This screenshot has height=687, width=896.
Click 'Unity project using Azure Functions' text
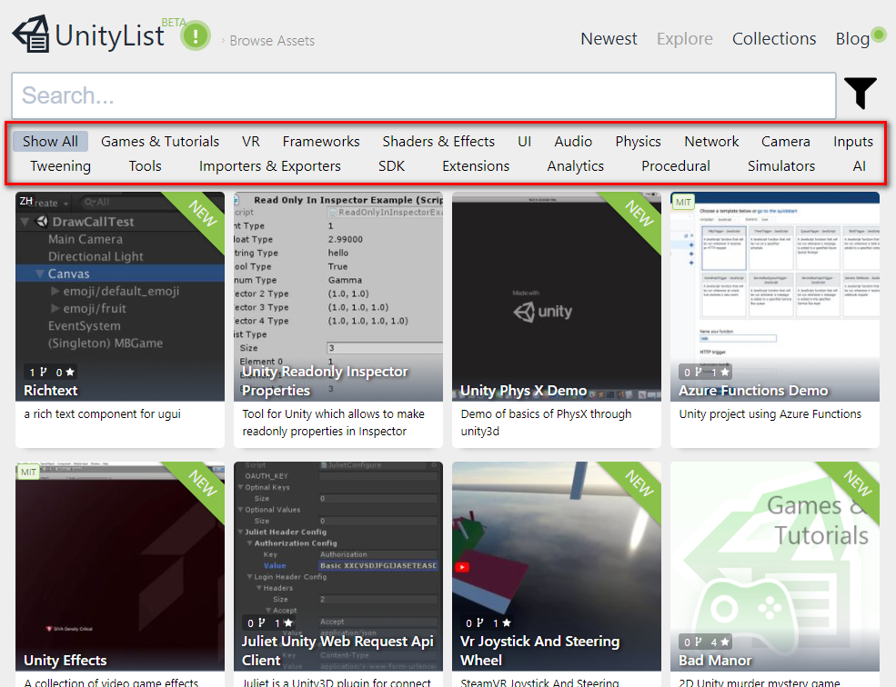pos(770,414)
